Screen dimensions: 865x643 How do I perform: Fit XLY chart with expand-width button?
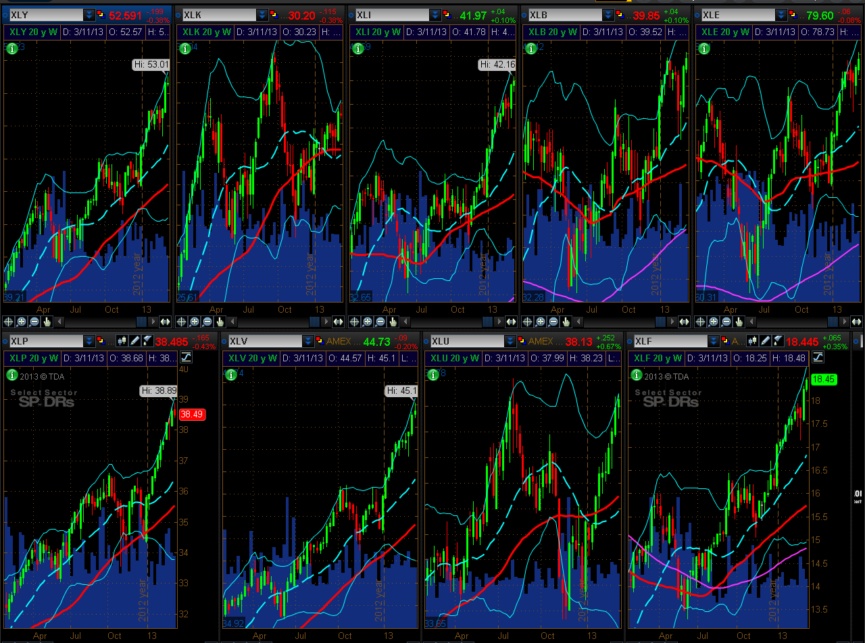tap(165, 321)
